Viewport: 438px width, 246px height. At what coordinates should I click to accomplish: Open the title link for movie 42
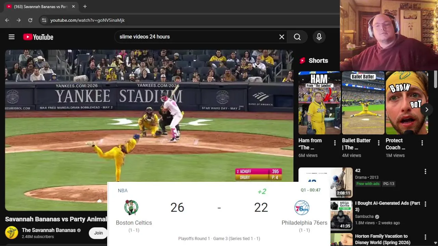tap(358, 170)
